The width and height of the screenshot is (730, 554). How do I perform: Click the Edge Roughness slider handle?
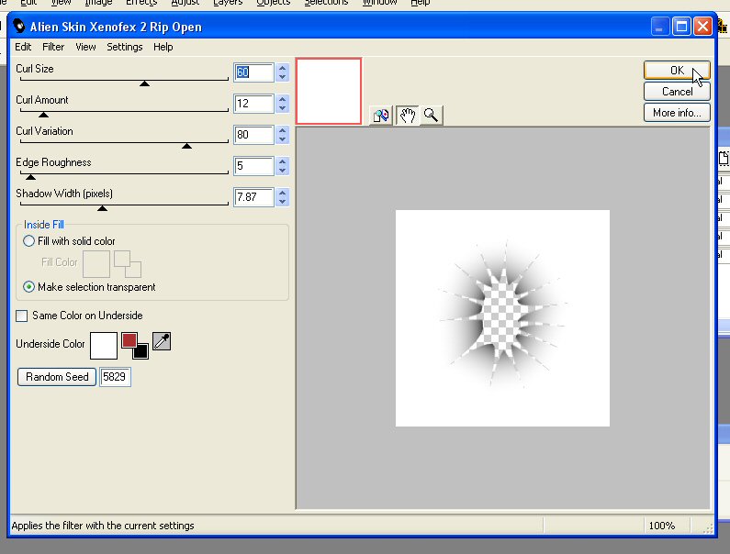coord(30,177)
